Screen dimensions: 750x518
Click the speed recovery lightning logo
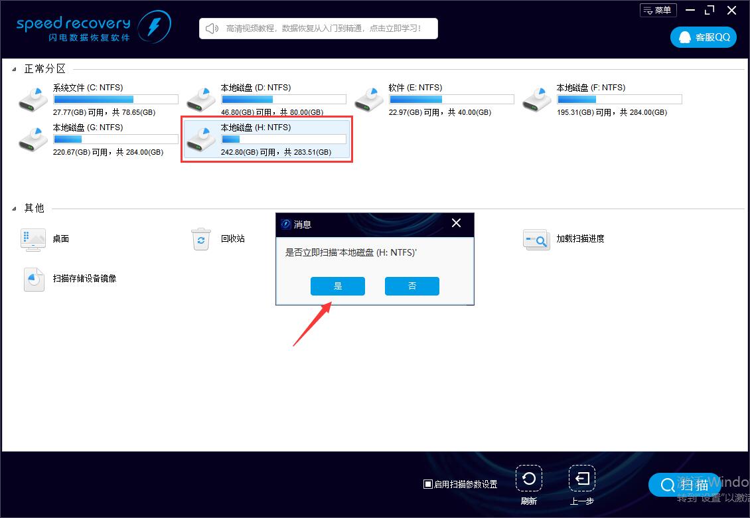pyautogui.click(x=155, y=27)
